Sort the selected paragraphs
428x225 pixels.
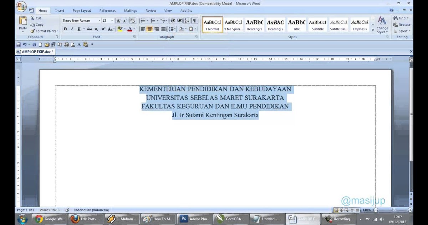tap(187, 21)
